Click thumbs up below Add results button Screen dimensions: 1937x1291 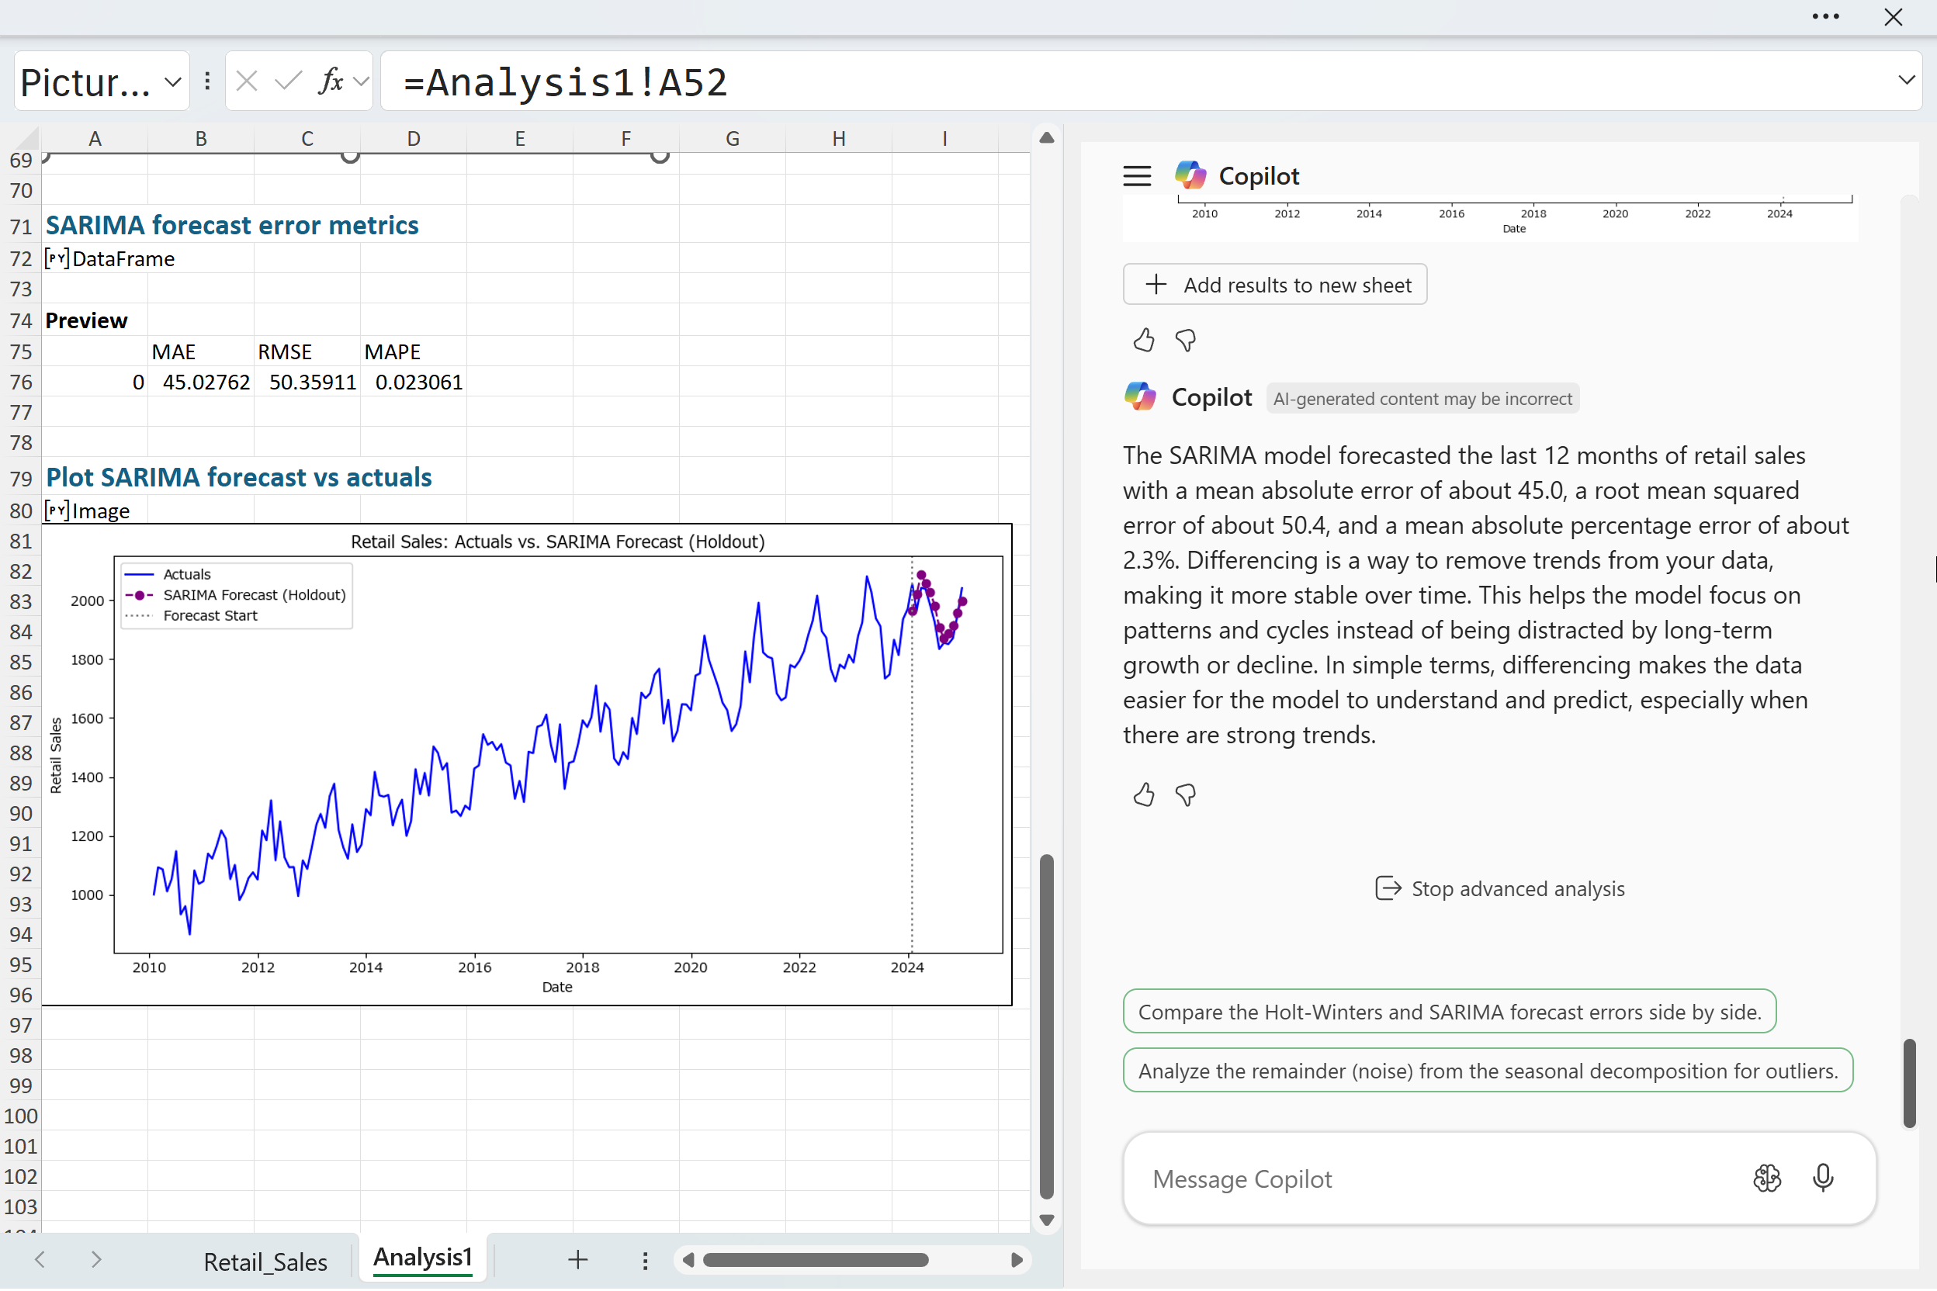tap(1143, 340)
